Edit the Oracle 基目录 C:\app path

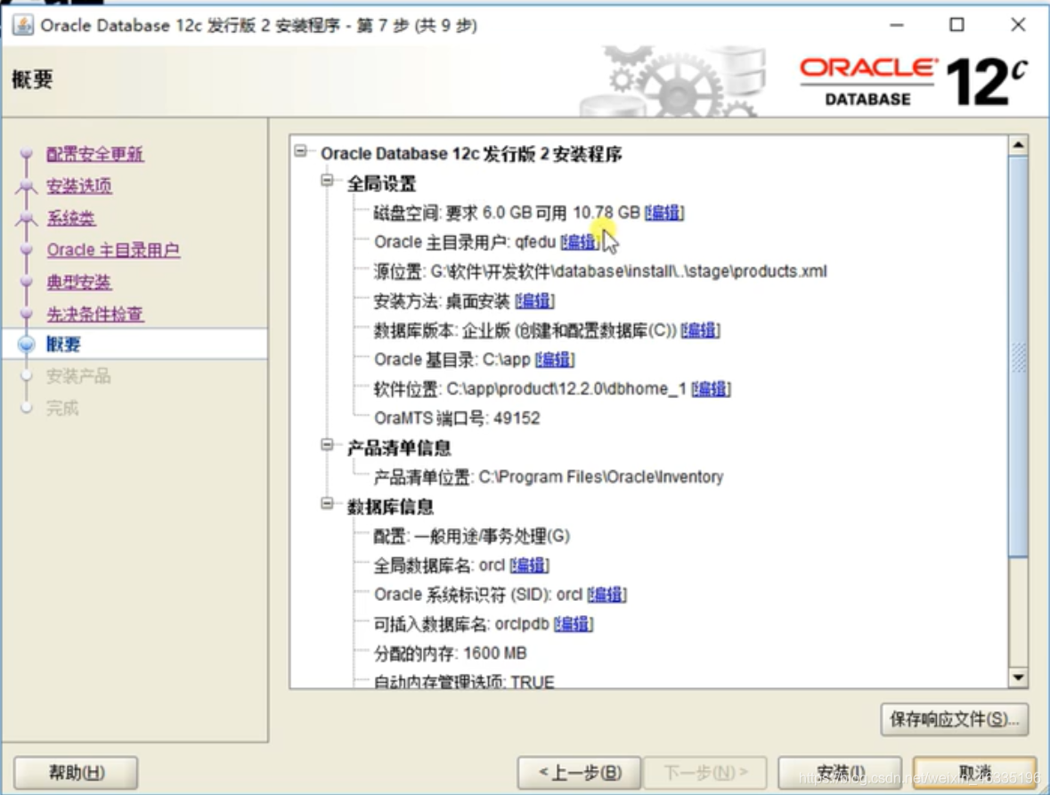point(555,360)
